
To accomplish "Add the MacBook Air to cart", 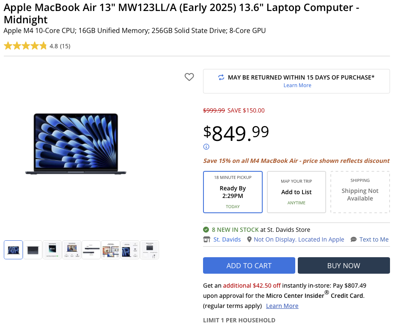I will (249, 266).
